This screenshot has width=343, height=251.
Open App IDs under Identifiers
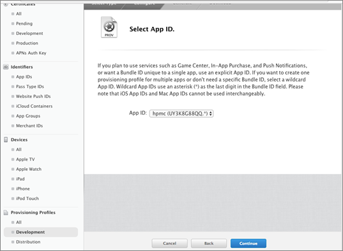point(24,76)
